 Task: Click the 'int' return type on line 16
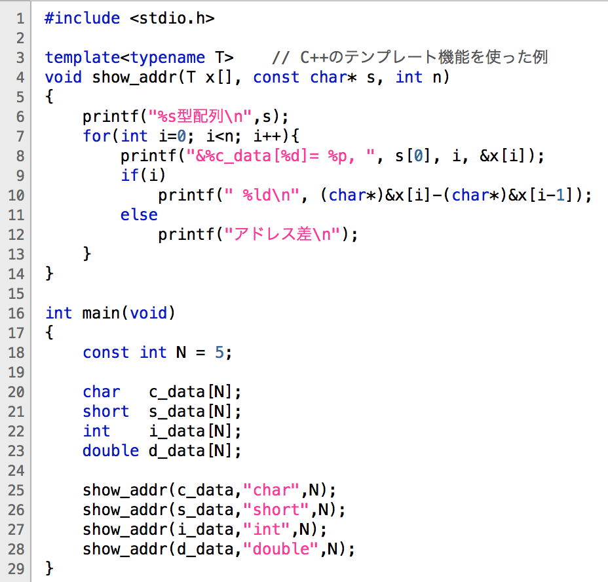pos(58,313)
